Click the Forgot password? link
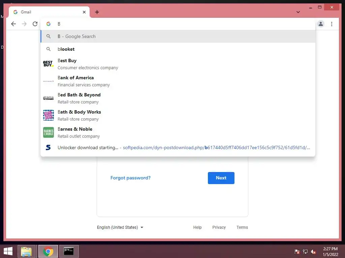 [x=130, y=178]
